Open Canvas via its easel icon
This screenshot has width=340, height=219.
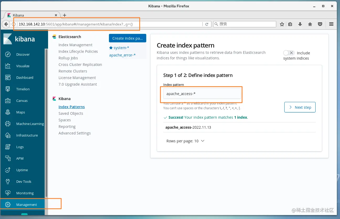8,101
